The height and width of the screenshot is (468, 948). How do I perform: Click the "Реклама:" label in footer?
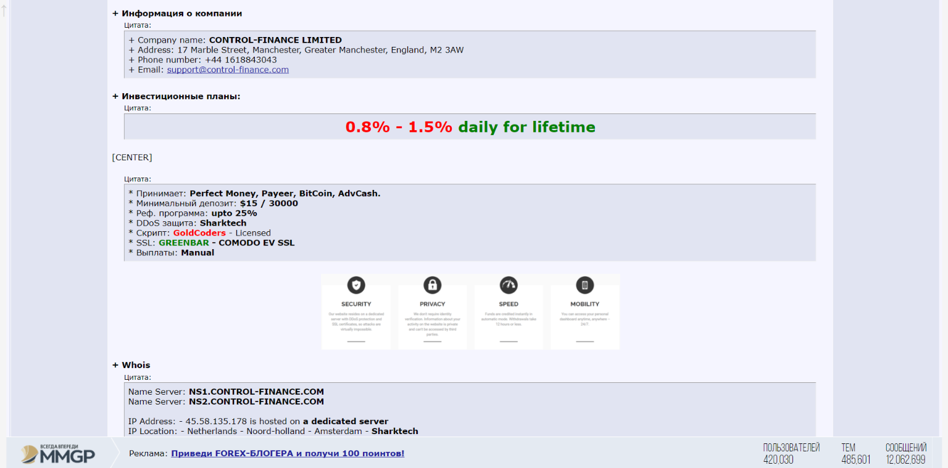pos(148,453)
